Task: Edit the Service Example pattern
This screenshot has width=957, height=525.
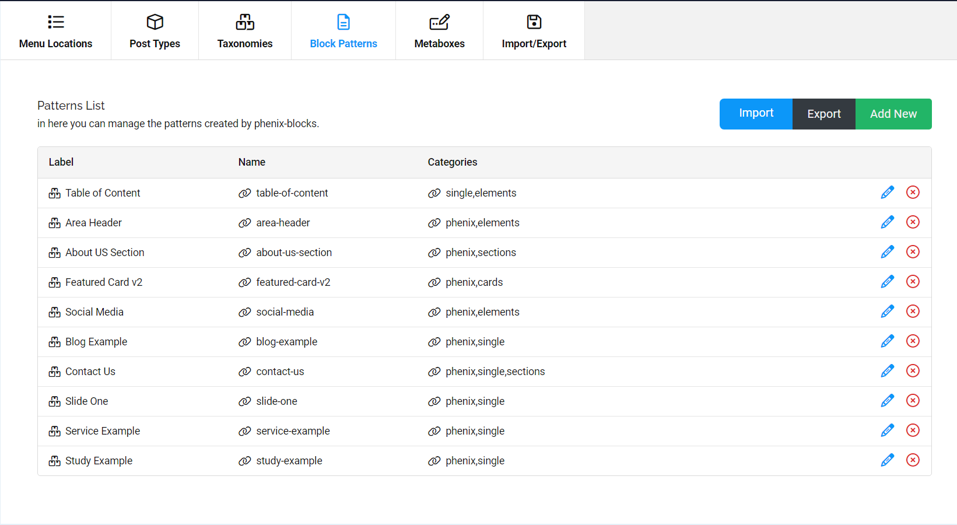Action: [887, 430]
